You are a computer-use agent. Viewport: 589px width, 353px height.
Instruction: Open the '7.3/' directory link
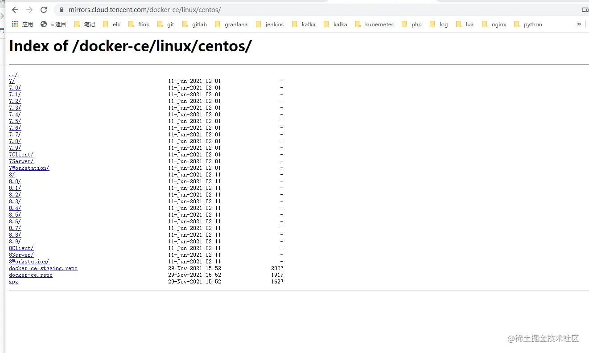pyautogui.click(x=15, y=108)
